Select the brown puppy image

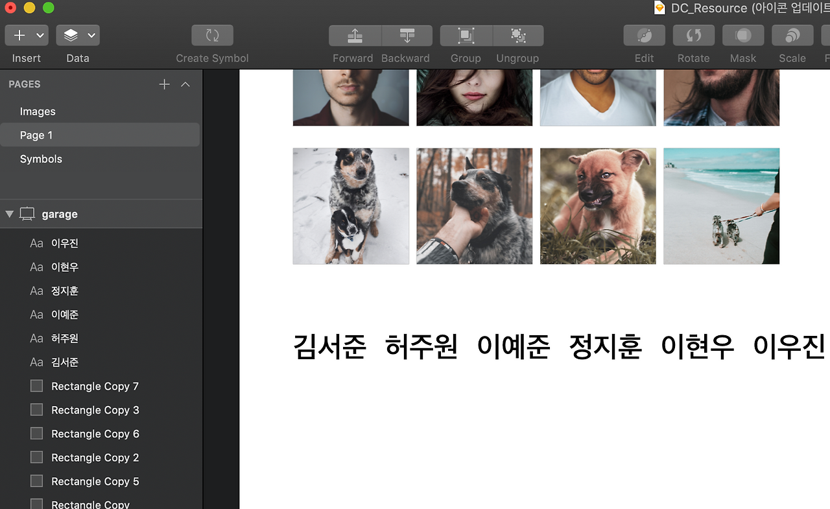point(598,206)
